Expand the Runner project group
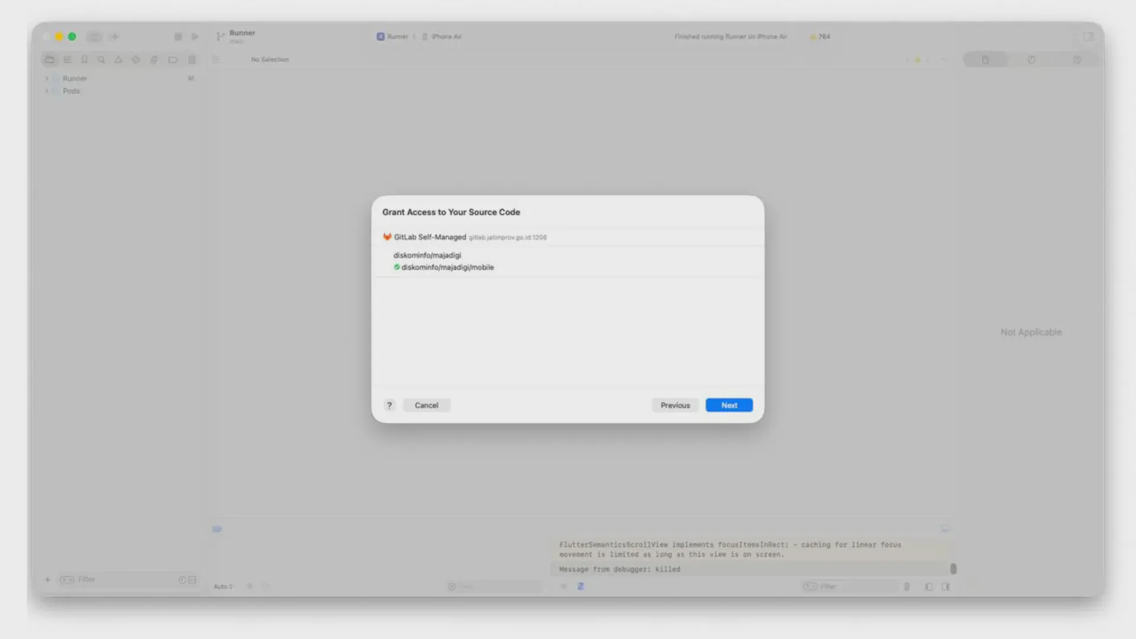Screen dimensions: 1136x639 pos(47,78)
